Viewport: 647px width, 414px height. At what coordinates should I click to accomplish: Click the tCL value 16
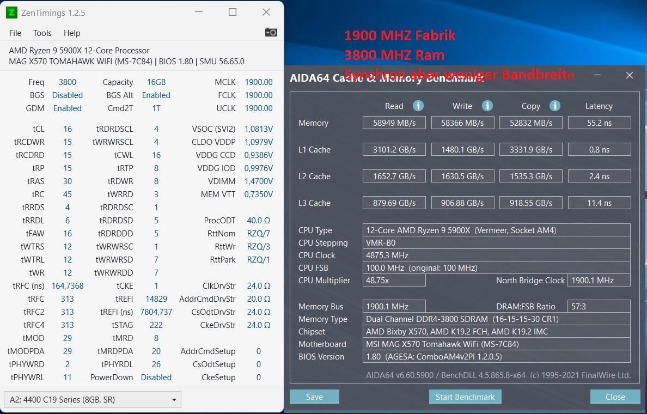pyautogui.click(x=67, y=129)
